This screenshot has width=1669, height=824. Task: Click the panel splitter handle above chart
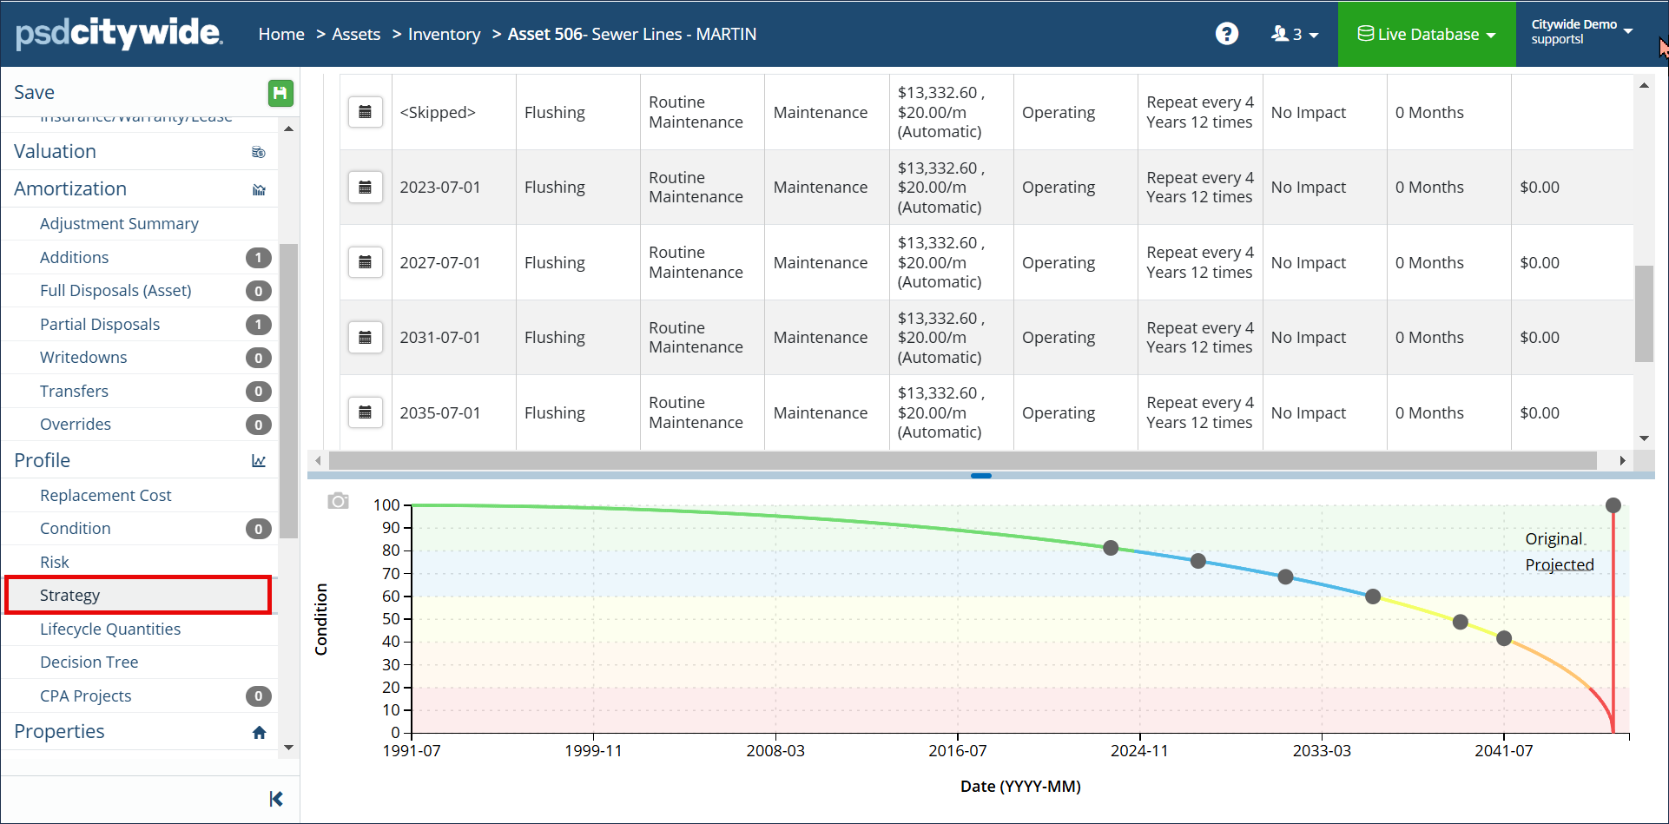pos(980,476)
